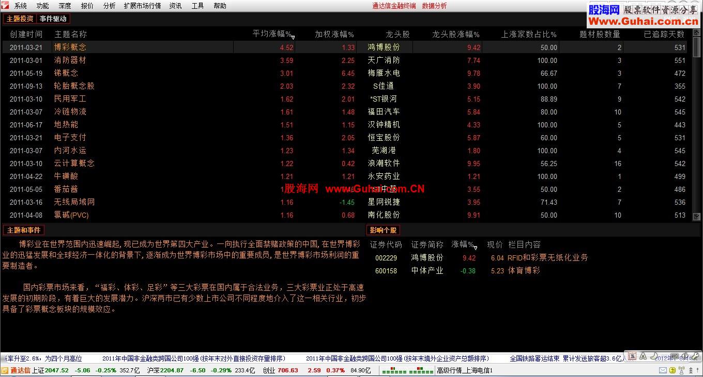
Task: Click 高级行情_上海电信1 server label
Action: coord(465,370)
